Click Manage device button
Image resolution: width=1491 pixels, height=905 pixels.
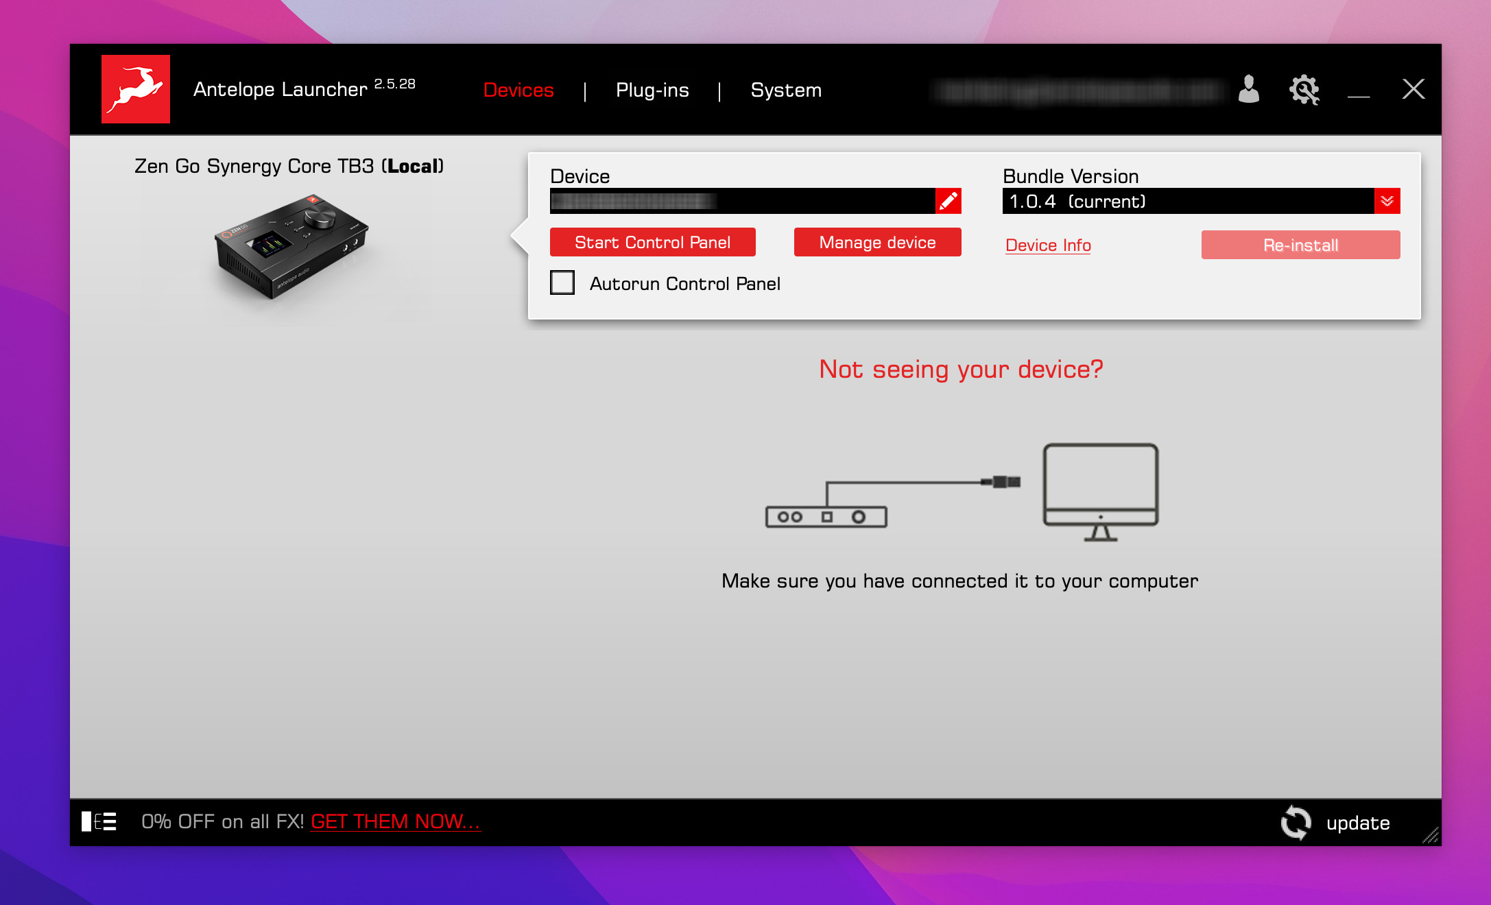coord(878,242)
